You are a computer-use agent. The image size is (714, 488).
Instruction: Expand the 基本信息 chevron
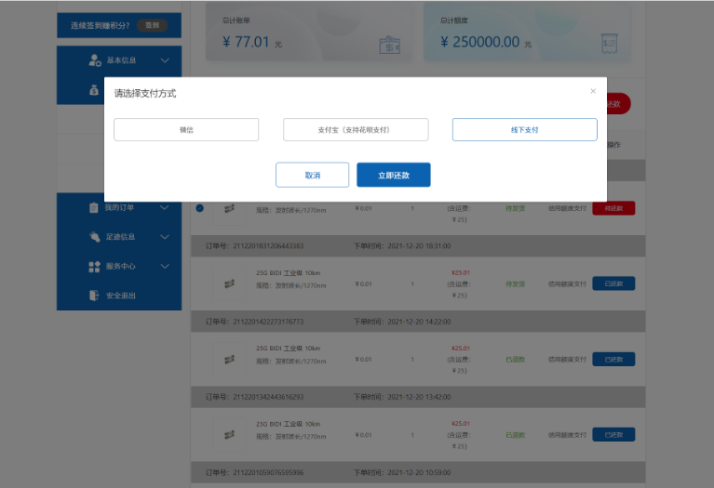(165, 60)
